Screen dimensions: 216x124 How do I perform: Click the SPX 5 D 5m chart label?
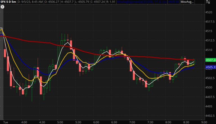8,2
